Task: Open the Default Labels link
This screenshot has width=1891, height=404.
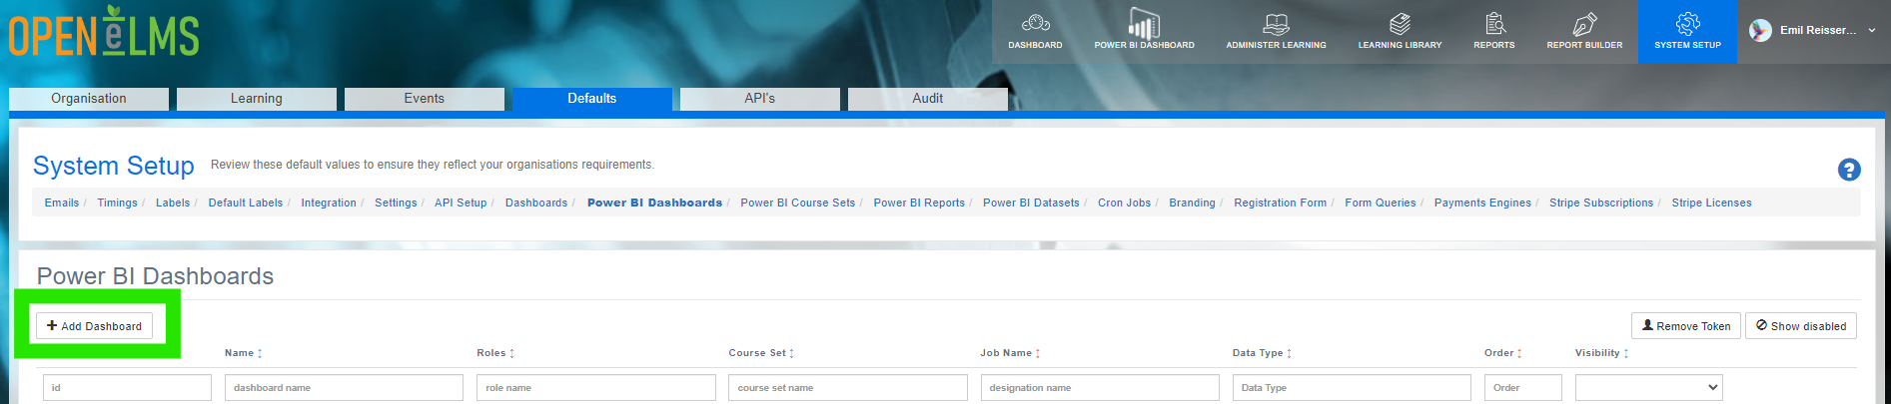Action: [x=246, y=202]
